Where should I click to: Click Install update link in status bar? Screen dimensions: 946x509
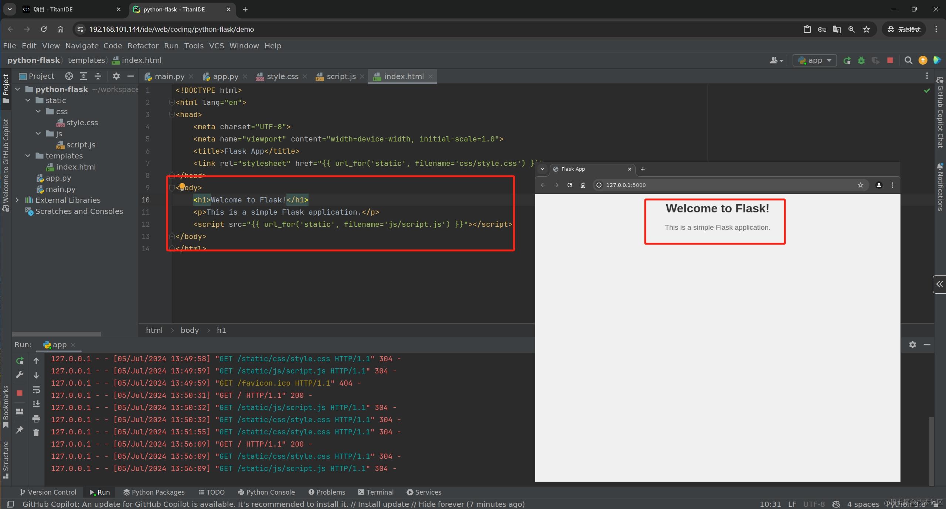[x=383, y=504]
